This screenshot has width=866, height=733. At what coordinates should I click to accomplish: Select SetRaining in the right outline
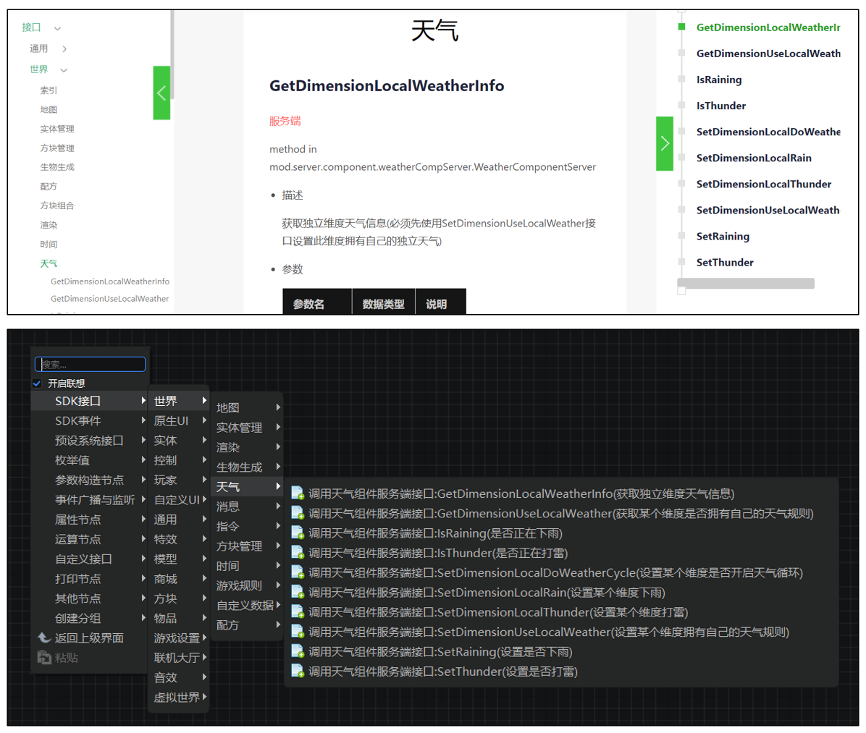(723, 236)
